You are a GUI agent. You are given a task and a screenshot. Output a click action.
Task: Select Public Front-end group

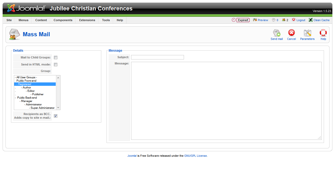(x=35, y=81)
